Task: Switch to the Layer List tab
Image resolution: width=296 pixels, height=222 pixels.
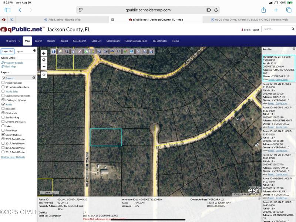Action: [x=7, y=51]
